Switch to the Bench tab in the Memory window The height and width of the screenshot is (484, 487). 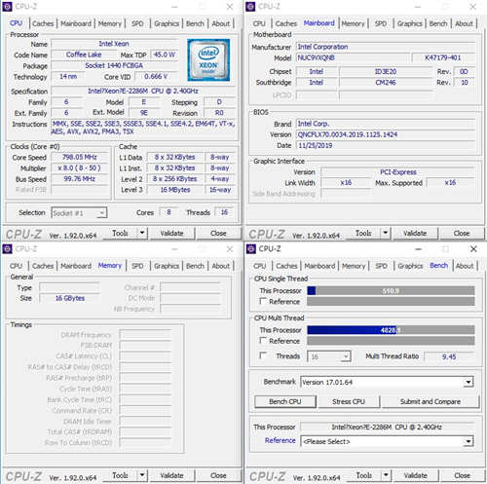point(195,266)
